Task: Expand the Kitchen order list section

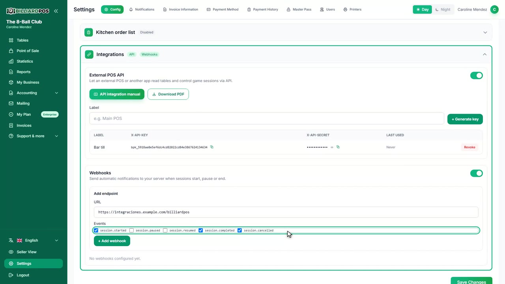Action: (x=485, y=32)
